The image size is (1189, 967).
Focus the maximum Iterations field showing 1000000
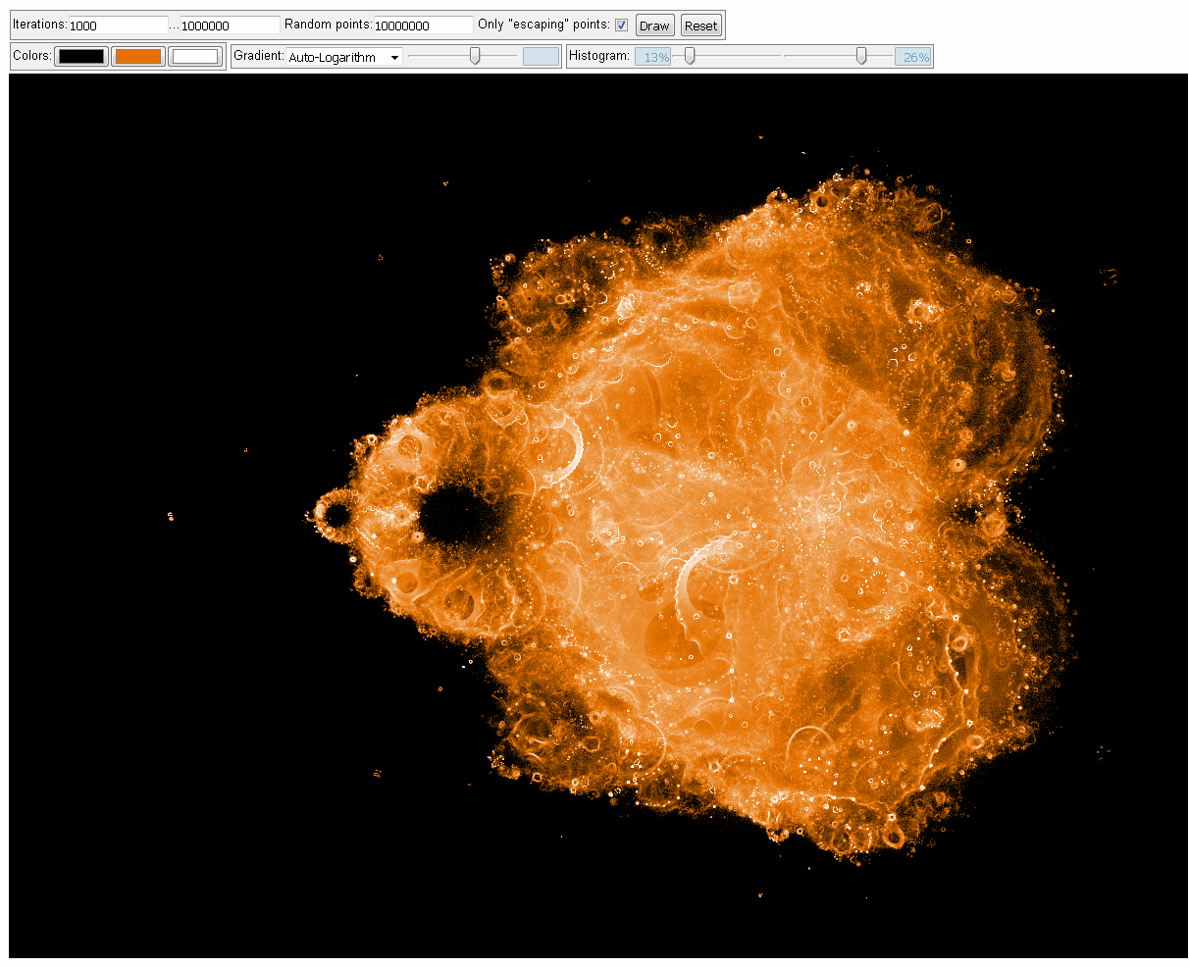click(230, 25)
